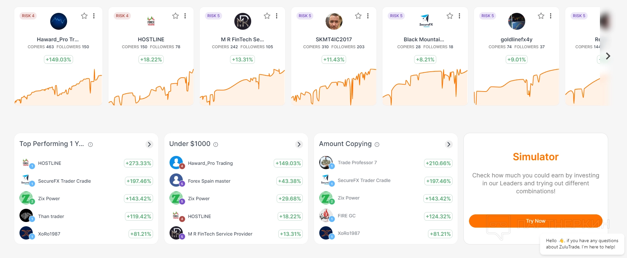
Task: Toggle the star on the HOSTLINE card
Action: tap(176, 16)
